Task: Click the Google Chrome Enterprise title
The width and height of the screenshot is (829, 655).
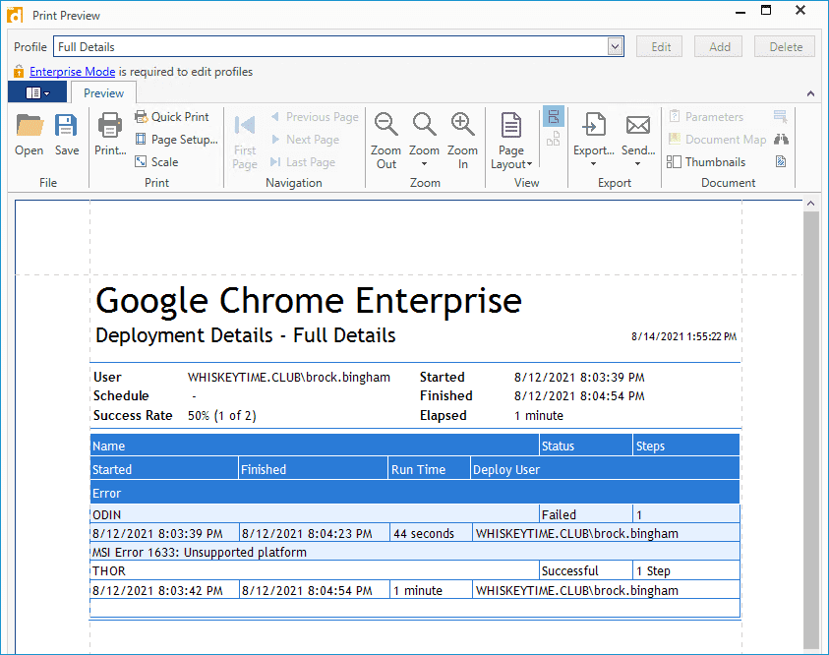Action: [x=309, y=300]
